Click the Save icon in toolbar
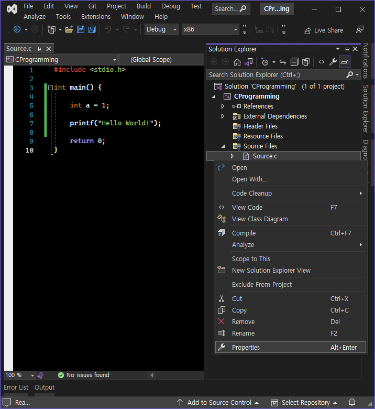The width and height of the screenshot is (375, 409). click(x=81, y=29)
